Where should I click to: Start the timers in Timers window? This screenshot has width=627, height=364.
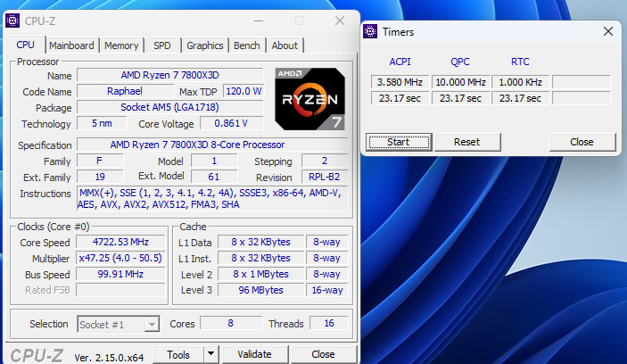[x=399, y=142]
